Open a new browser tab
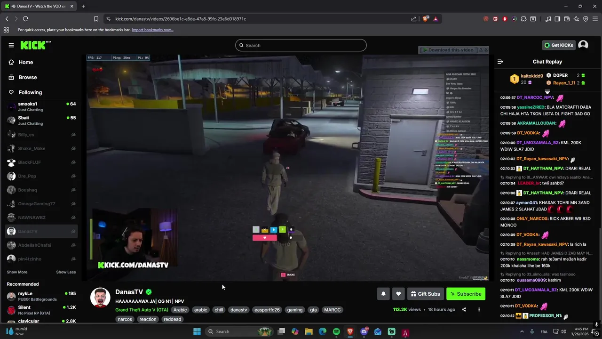Screen dimensions: 602x339 [83, 6]
